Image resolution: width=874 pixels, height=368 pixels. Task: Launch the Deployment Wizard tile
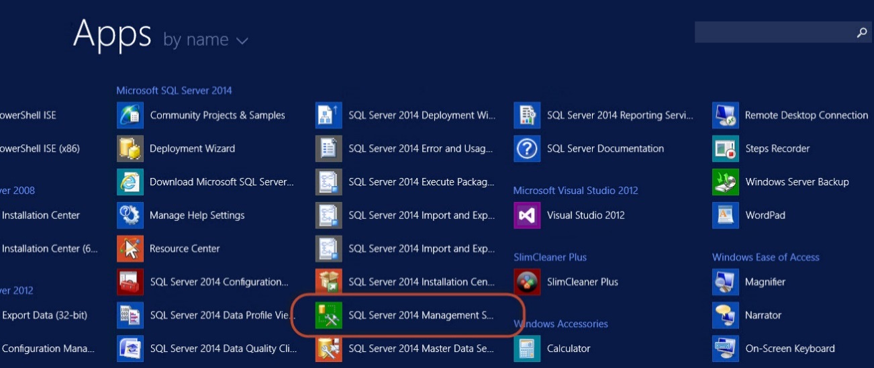[x=177, y=148]
